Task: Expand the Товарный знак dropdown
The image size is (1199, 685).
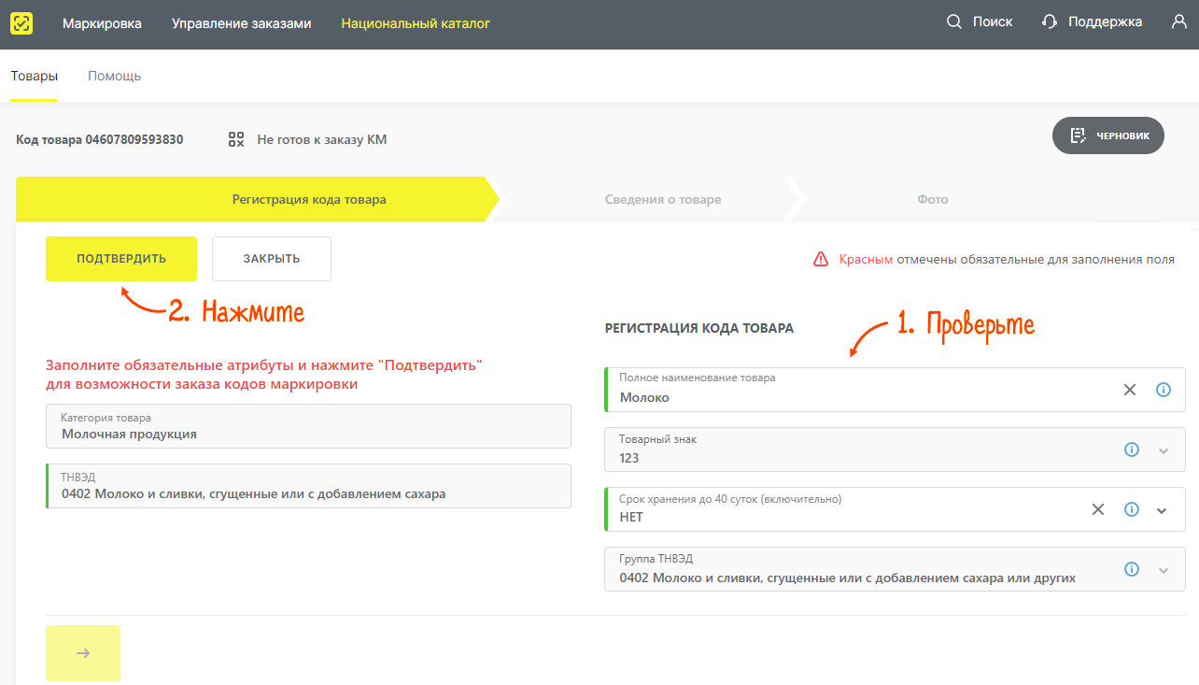Action: (x=1164, y=450)
